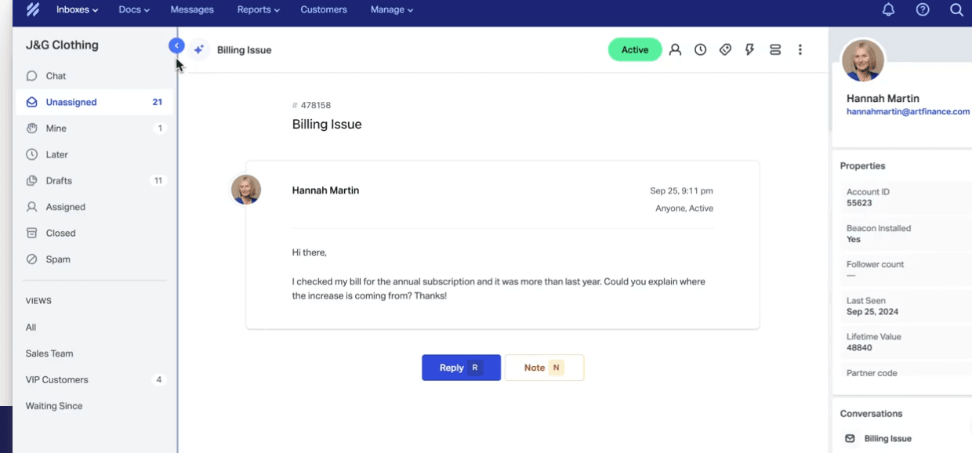972x453 pixels.
Task: Open the AI assist sparkle icon
Action: point(198,49)
